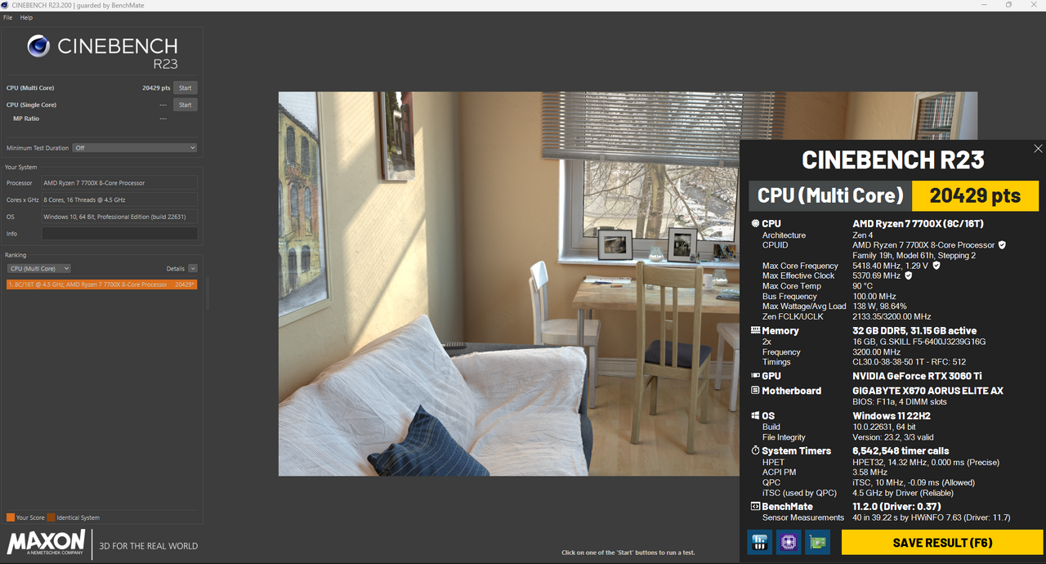Click the GPU section icon
The image size is (1046, 564).
(755, 375)
